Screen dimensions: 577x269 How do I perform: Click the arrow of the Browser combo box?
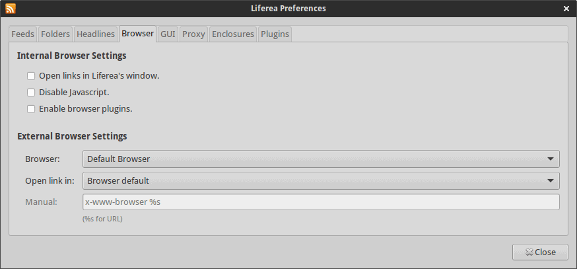click(x=551, y=159)
